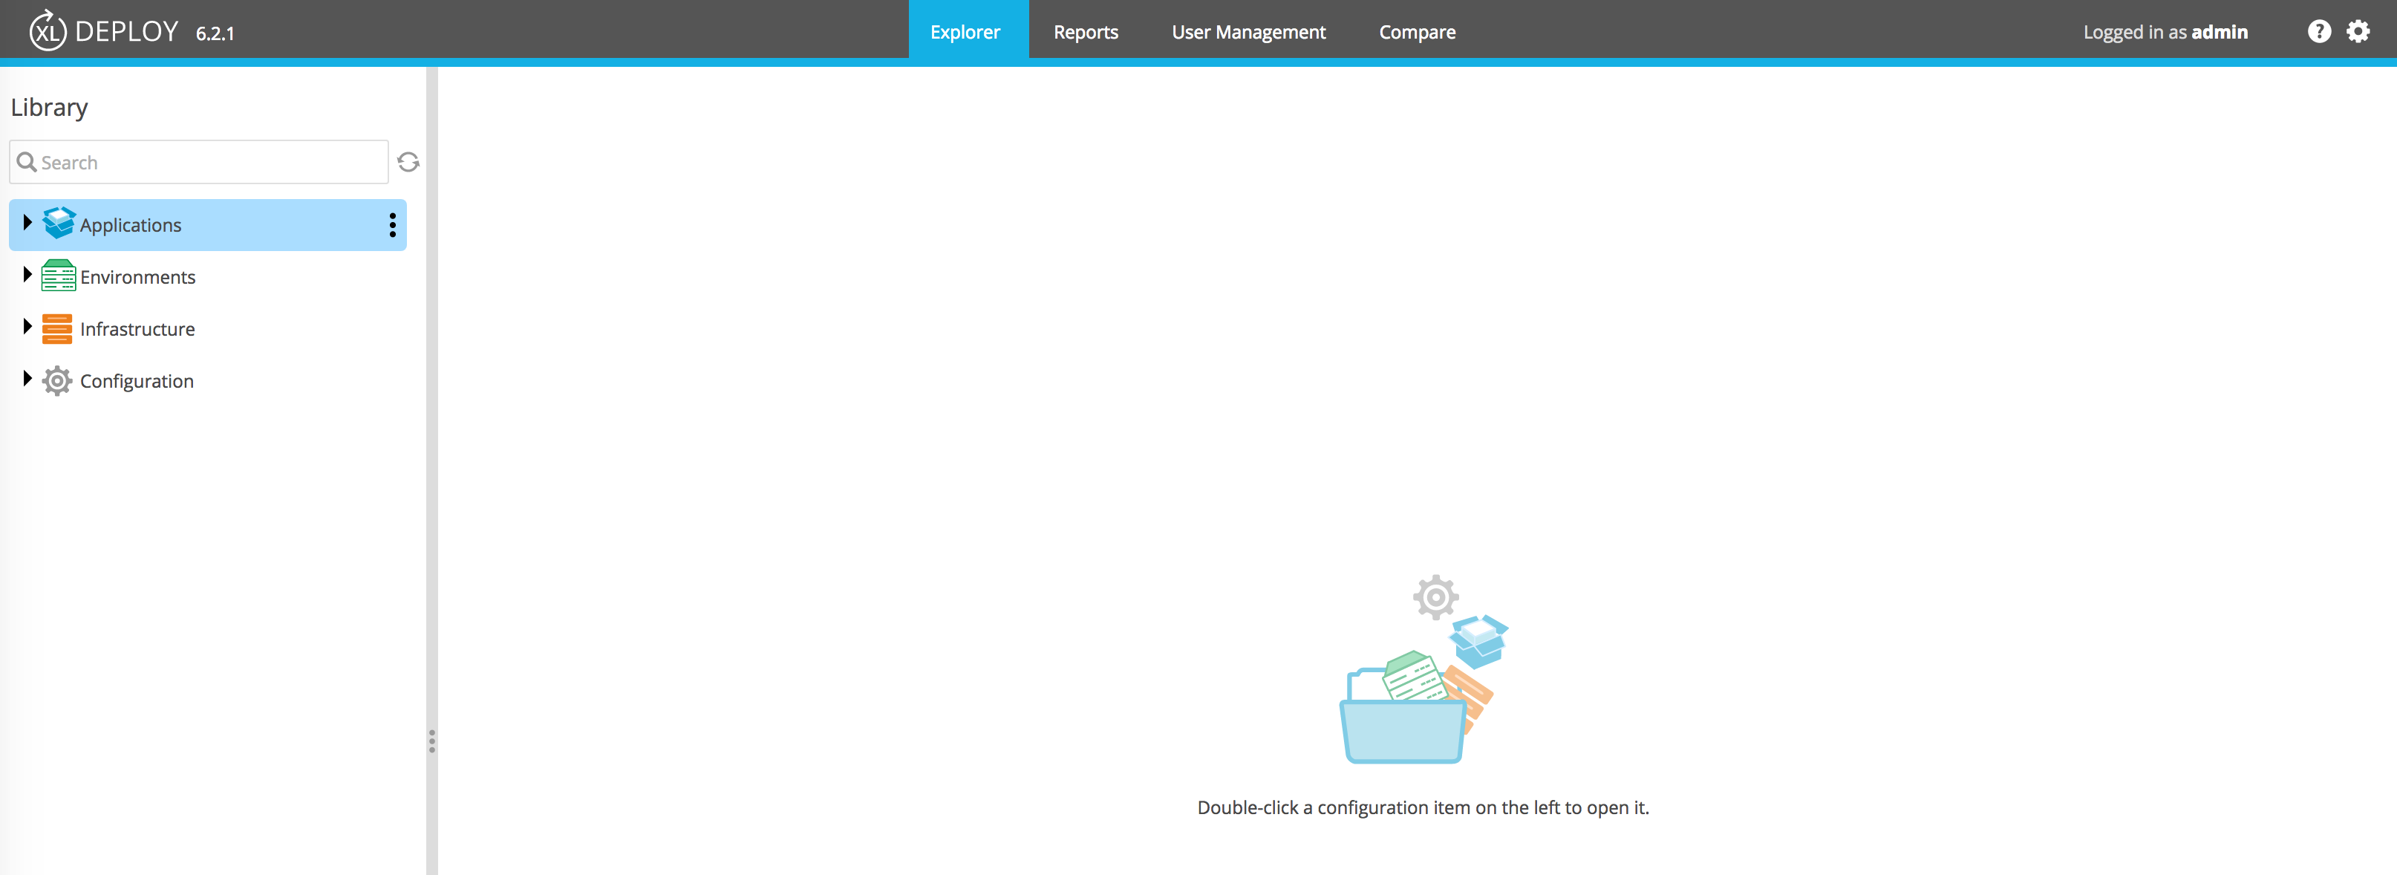Click the green Environments icon
This screenshot has height=875, width=2397.
(x=59, y=276)
